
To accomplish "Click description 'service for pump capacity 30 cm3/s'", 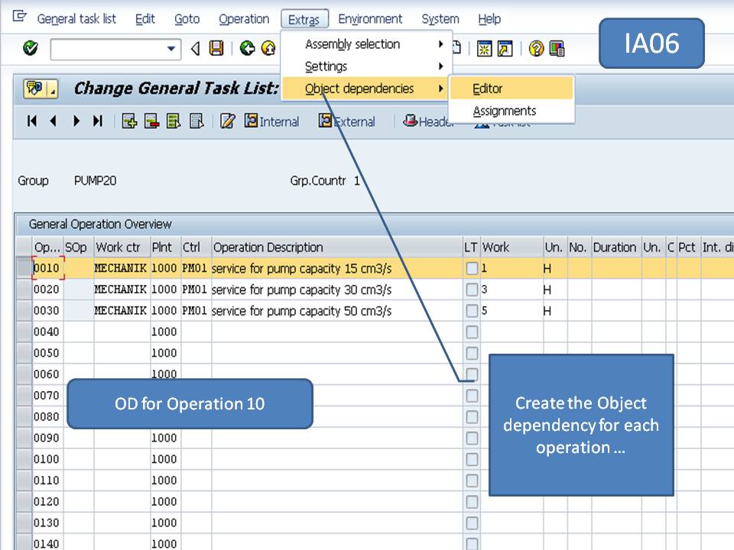I will click(301, 290).
